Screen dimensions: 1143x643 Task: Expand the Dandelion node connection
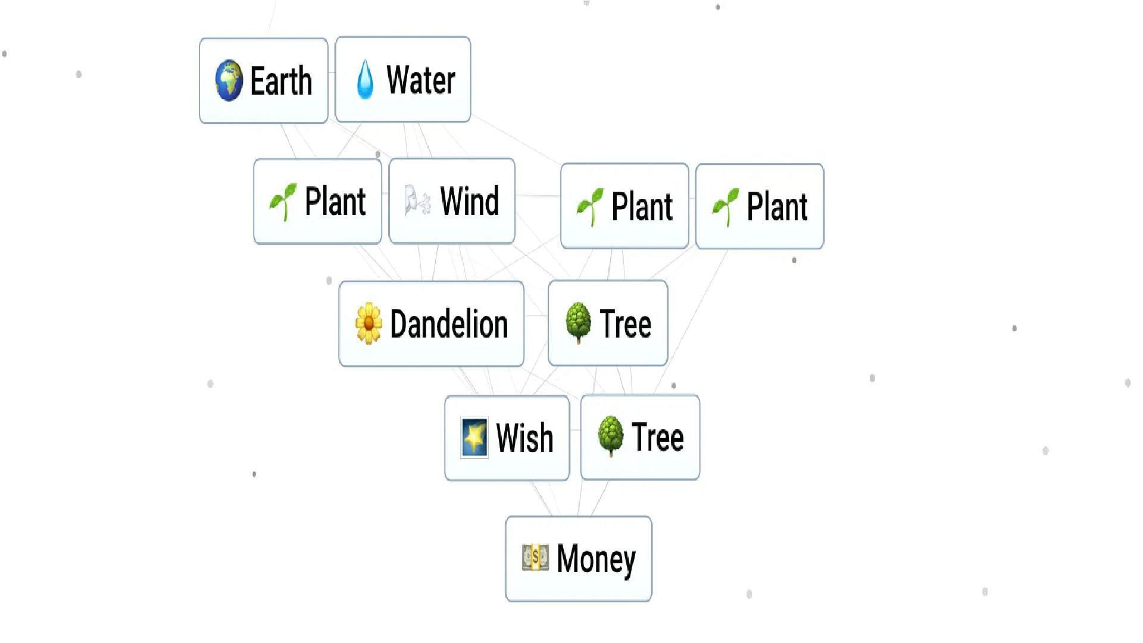pyautogui.click(x=430, y=322)
